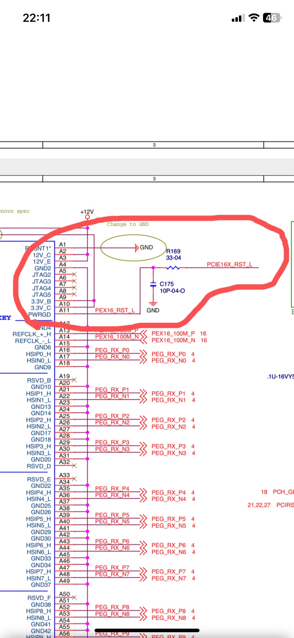Select the no-connect X mark at pin A19
The image size is (294, 638).
tap(74, 380)
